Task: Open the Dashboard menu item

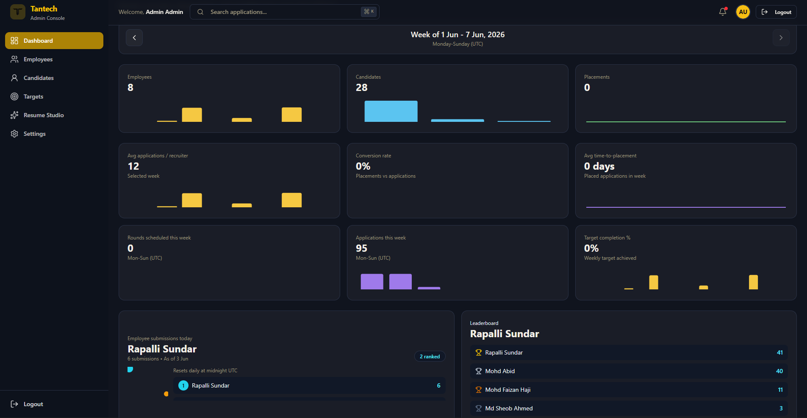Action: tap(54, 41)
